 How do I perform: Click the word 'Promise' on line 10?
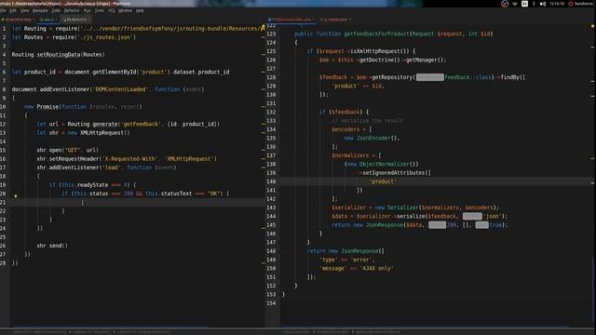point(47,107)
